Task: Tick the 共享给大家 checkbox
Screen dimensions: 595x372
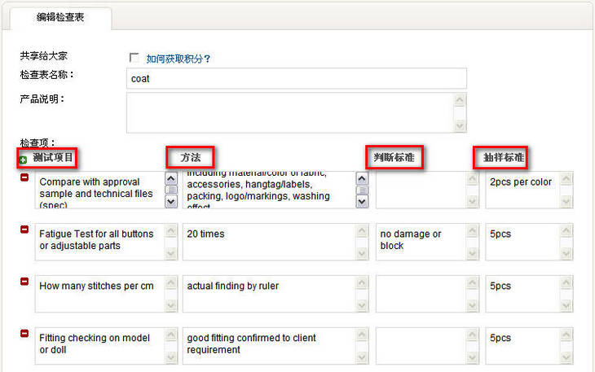Action: [134, 58]
